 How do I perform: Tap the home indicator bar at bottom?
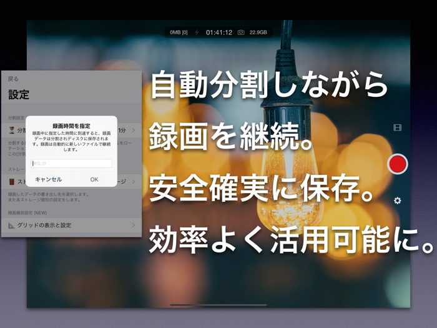[x=219, y=305]
